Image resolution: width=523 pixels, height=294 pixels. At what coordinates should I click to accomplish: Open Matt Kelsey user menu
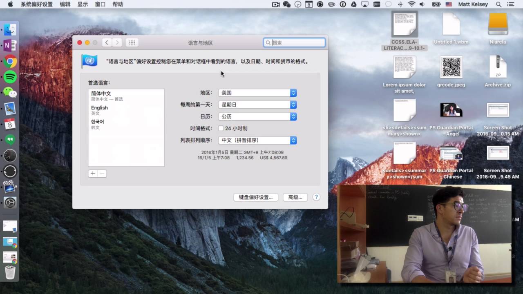pyautogui.click(x=473, y=4)
